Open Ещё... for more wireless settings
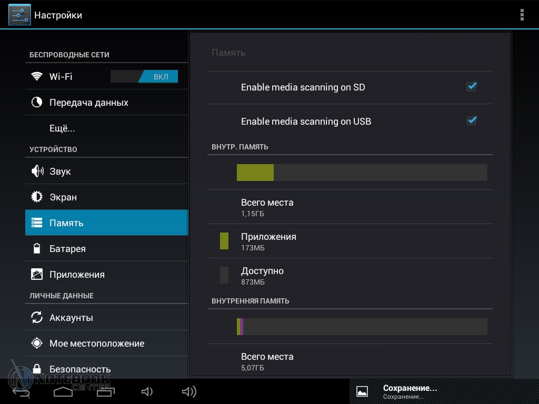Screen dimensions: 539x404 pyautogui.click(x=62, y=128)
